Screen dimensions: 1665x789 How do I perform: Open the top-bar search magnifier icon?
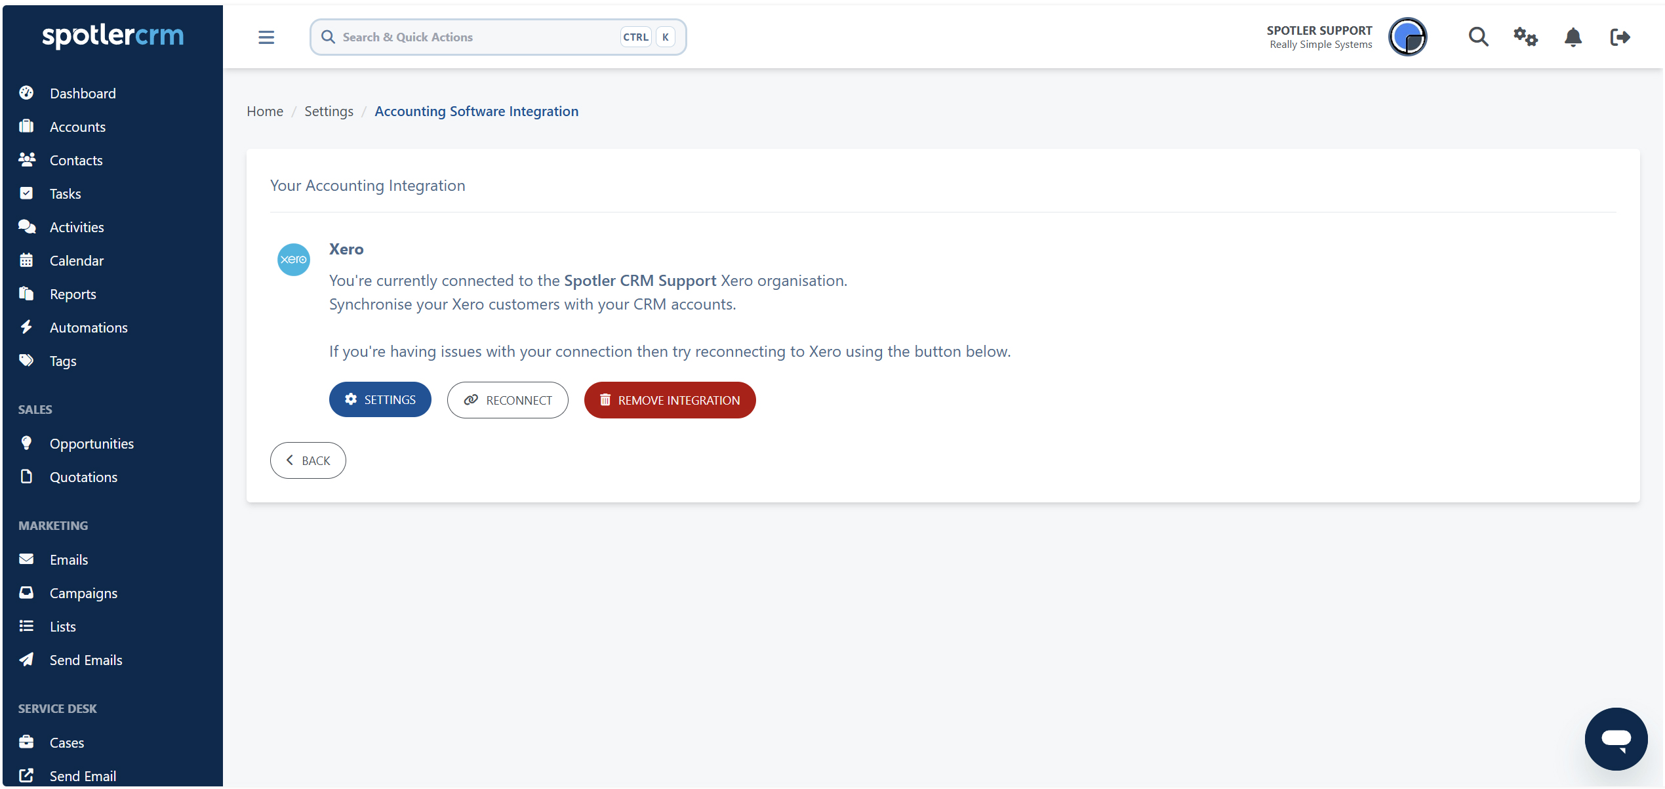point(1478,37)
